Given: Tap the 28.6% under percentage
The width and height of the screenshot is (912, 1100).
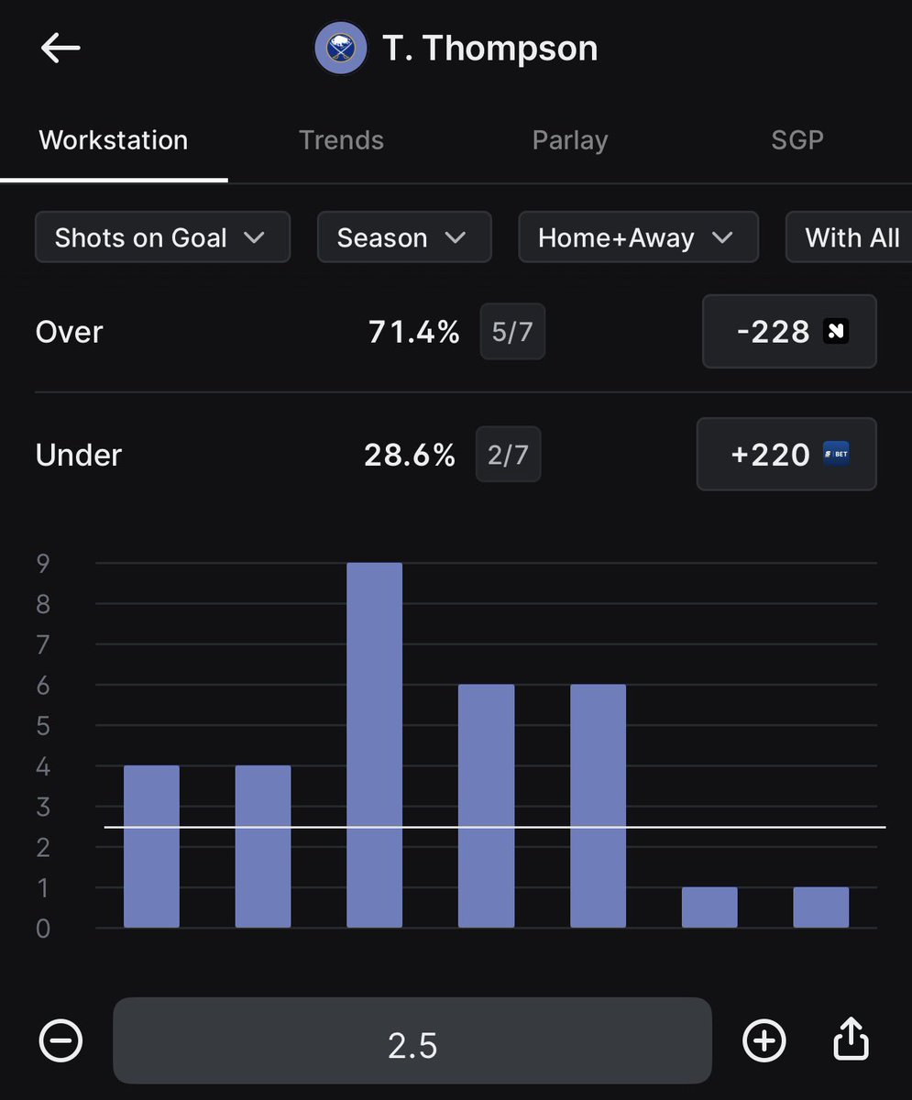Looking at the screenshot, I should (410, 454).
